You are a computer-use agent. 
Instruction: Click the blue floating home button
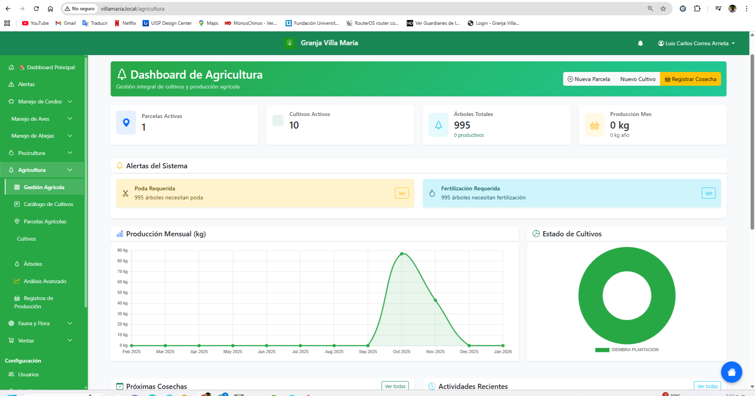pos(731,372)
